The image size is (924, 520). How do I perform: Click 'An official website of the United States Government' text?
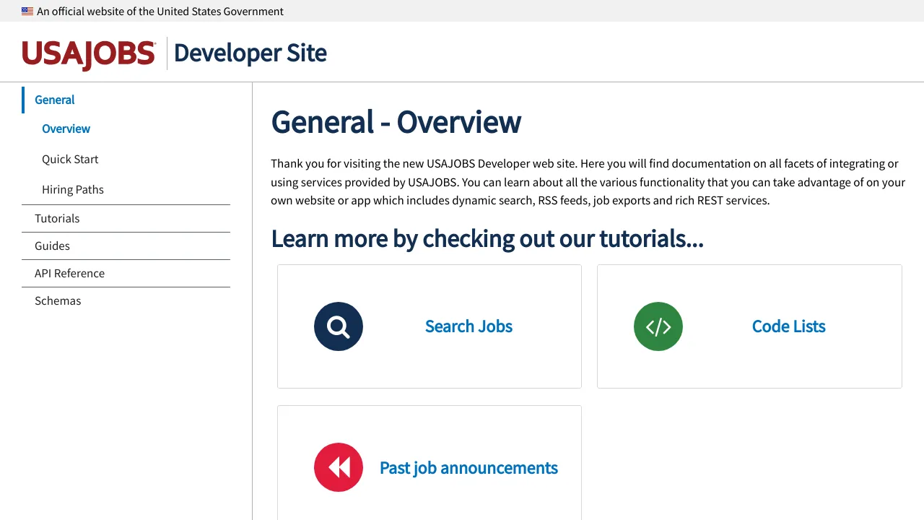(x=160, y=12)
